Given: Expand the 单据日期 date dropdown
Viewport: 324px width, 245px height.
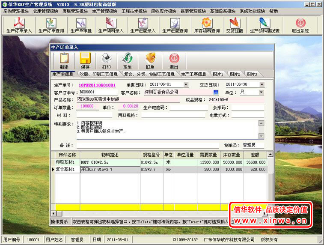Looking at the screenshot, I should pyautogui.click(x=186, y=84).
